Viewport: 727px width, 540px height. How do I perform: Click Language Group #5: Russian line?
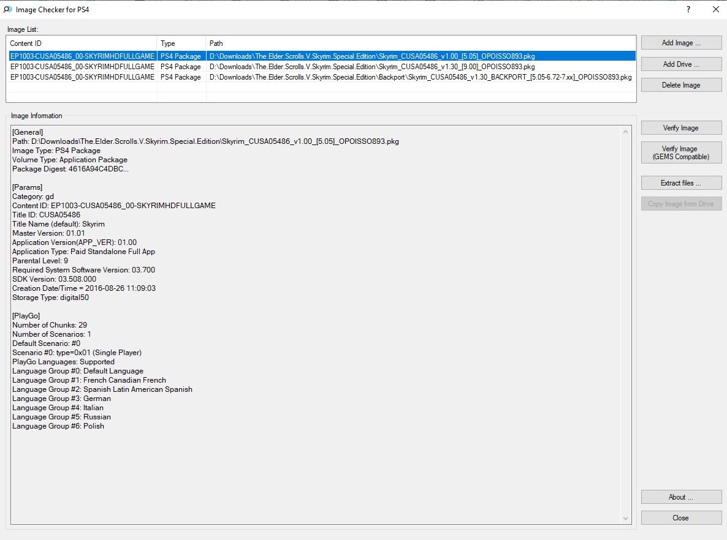click(x=62, y=417)
